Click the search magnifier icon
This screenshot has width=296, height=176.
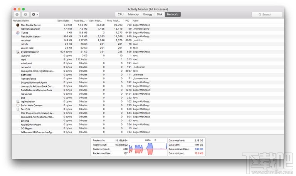click(260, 15)
